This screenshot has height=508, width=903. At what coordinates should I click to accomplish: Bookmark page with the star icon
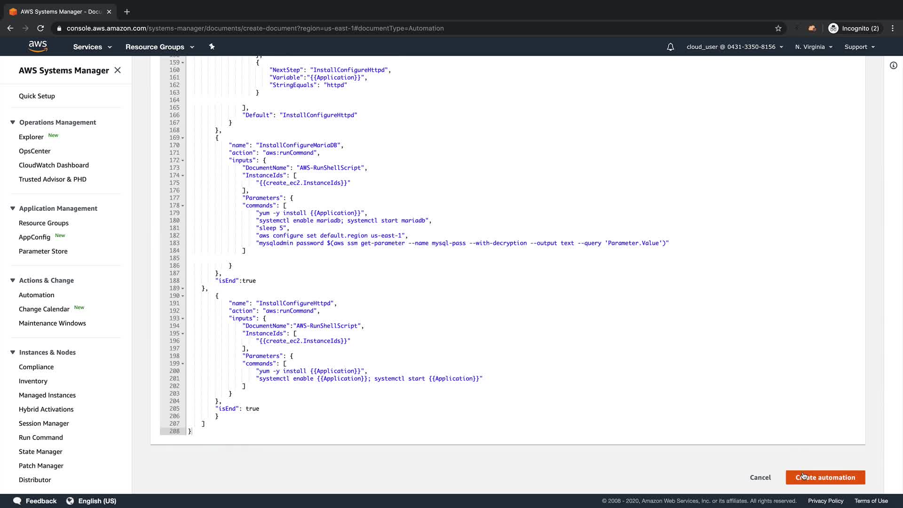tap(778, 28)
